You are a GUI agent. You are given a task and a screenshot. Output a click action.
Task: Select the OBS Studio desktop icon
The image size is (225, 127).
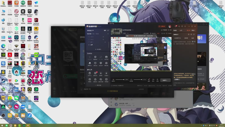click(x=3, y=115)
